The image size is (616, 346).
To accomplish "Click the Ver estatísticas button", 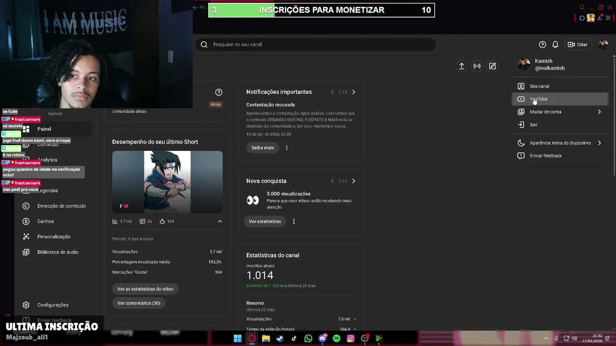I will (265, 222).
